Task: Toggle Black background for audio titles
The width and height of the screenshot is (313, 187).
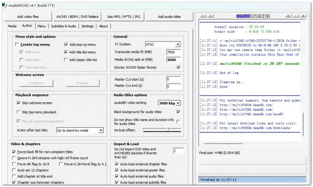Action: 178,112
